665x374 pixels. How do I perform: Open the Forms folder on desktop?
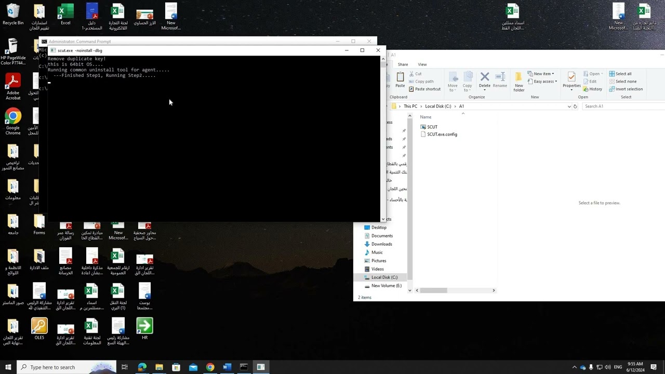tap(39, 224)
